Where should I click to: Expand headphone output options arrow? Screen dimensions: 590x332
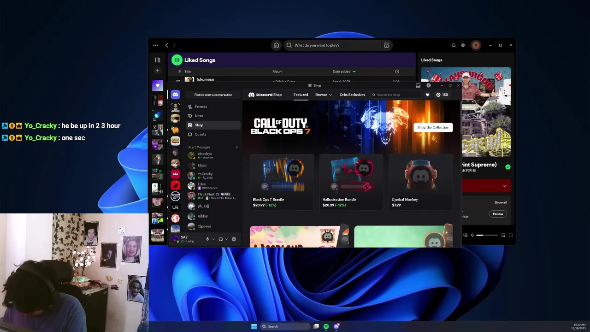pyautogui.click(x=226, y=239)
